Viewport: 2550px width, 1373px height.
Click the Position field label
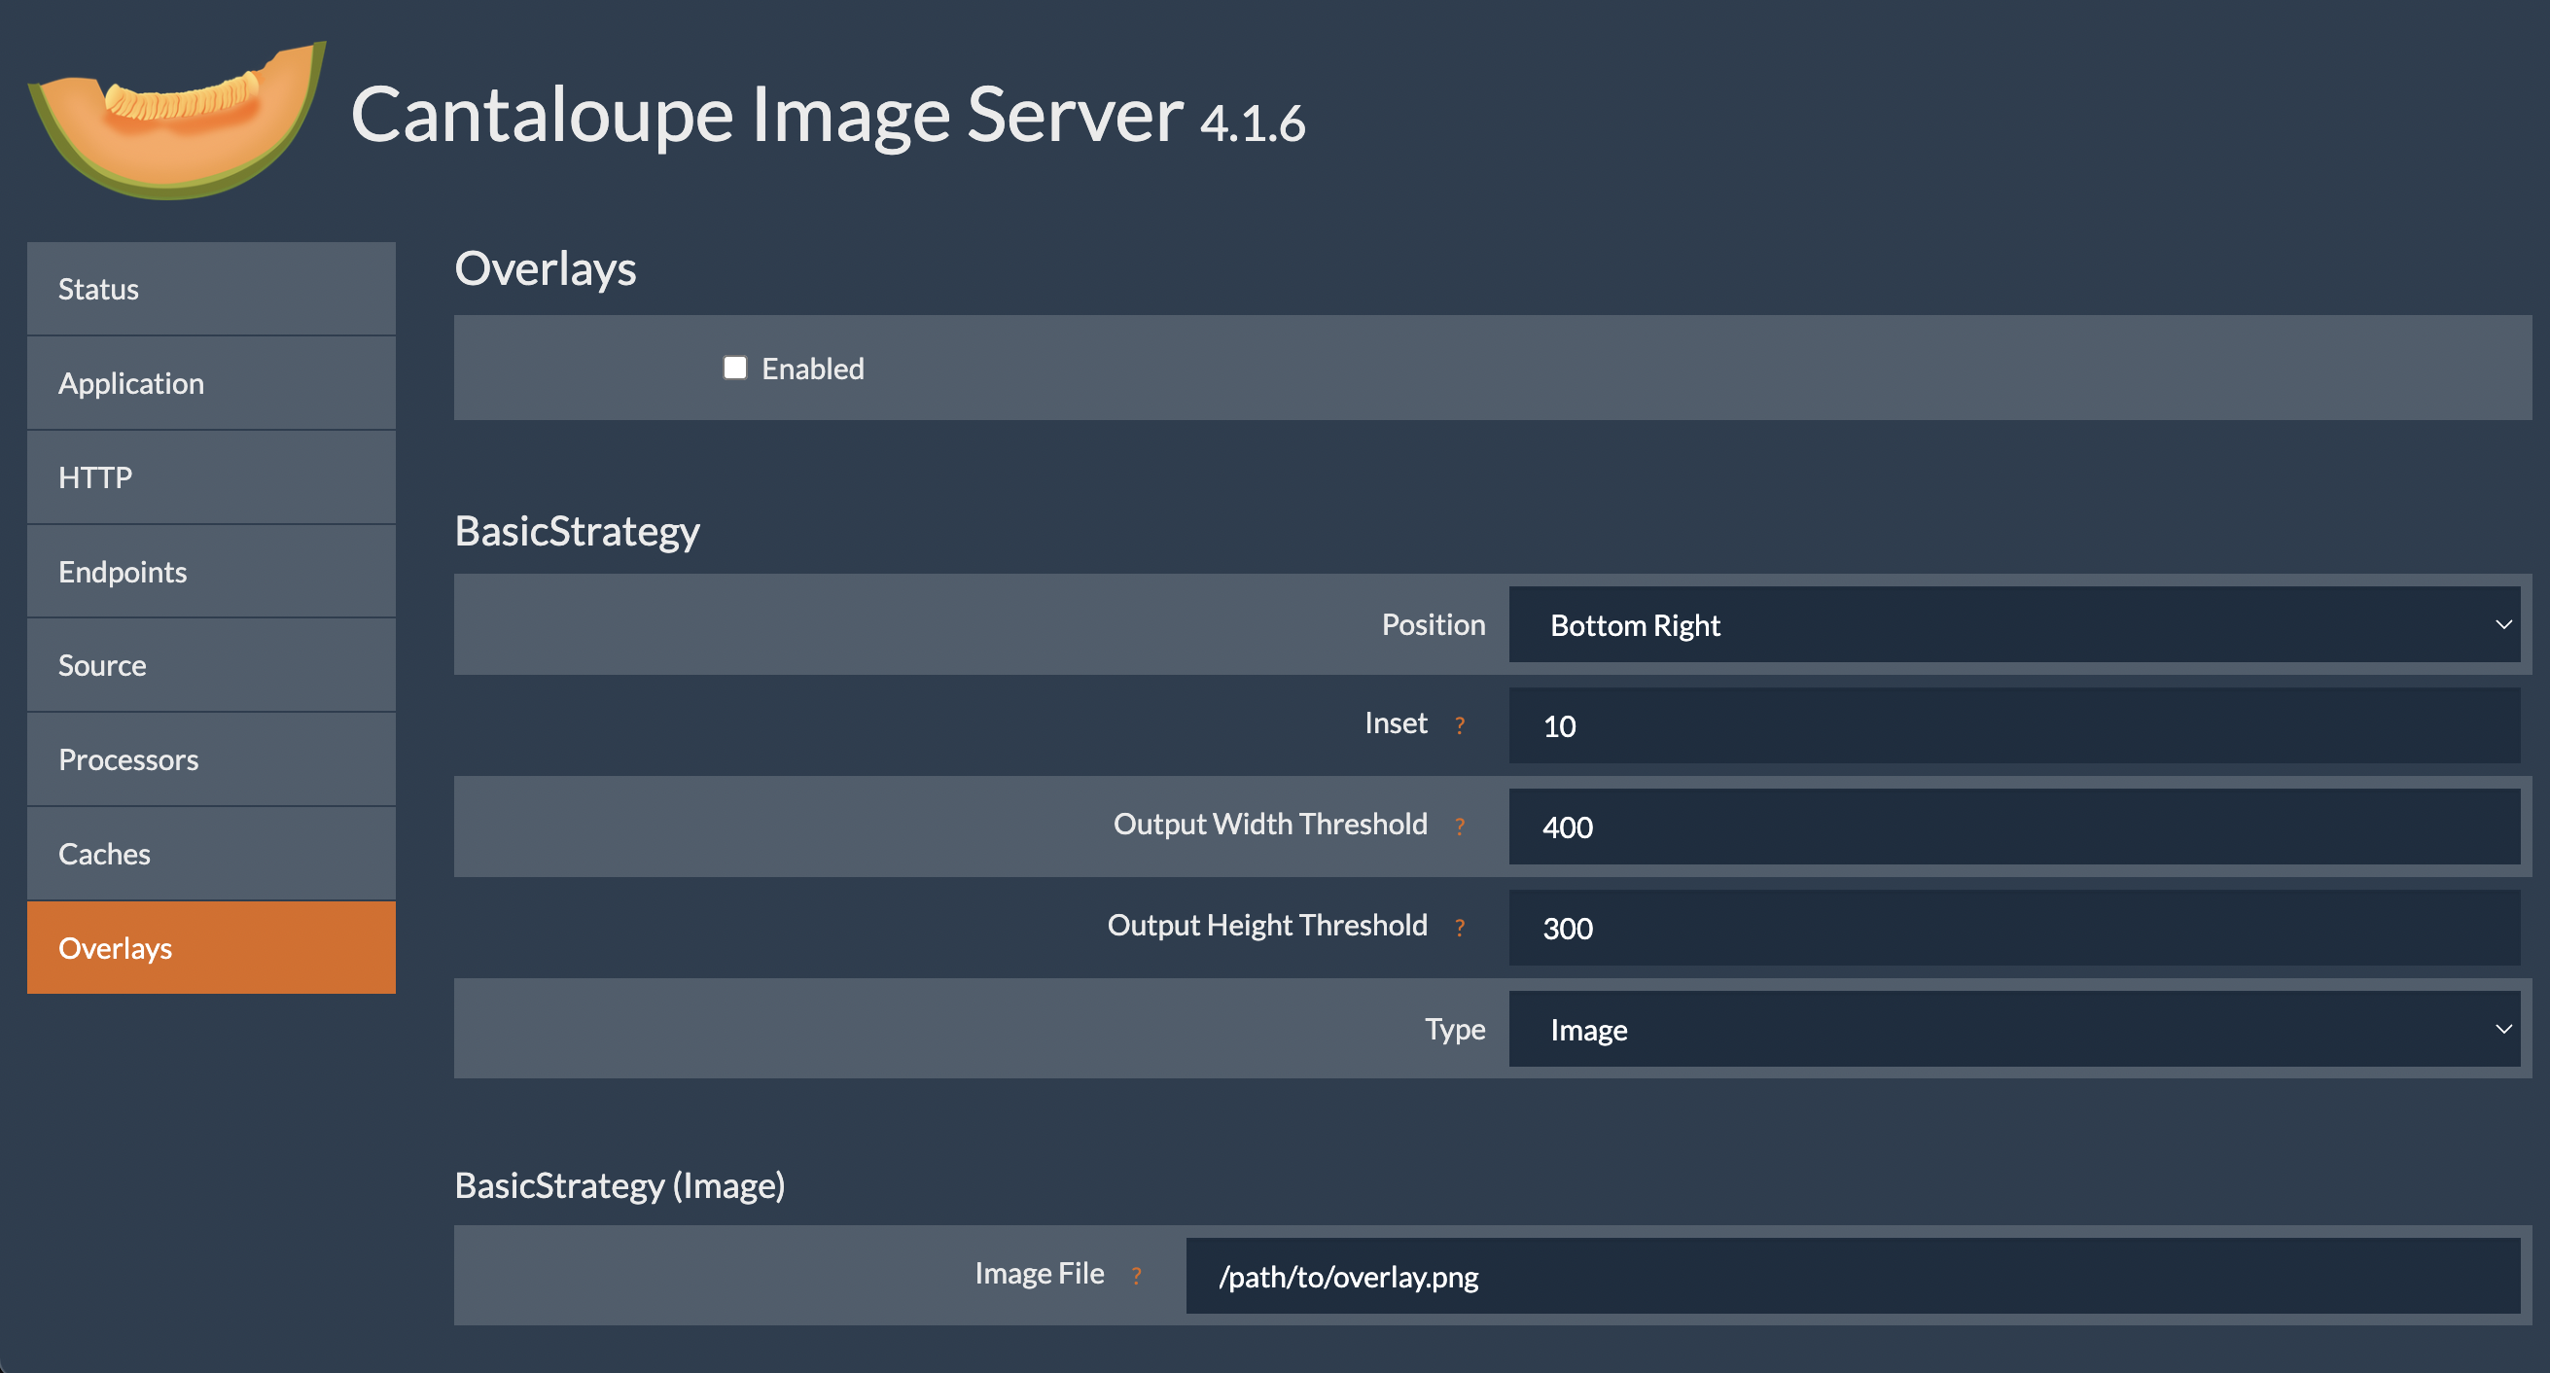(1434, 624)
